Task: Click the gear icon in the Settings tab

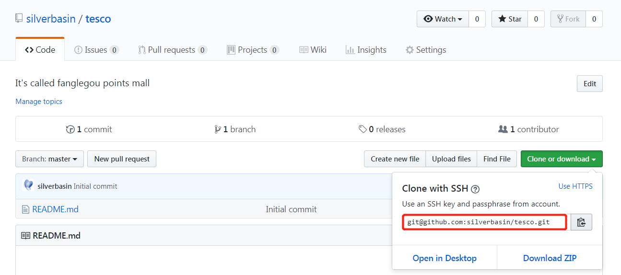Action: point(410,50)
